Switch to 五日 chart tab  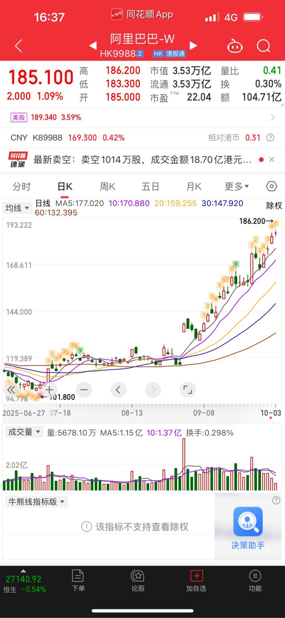(151, 186)
